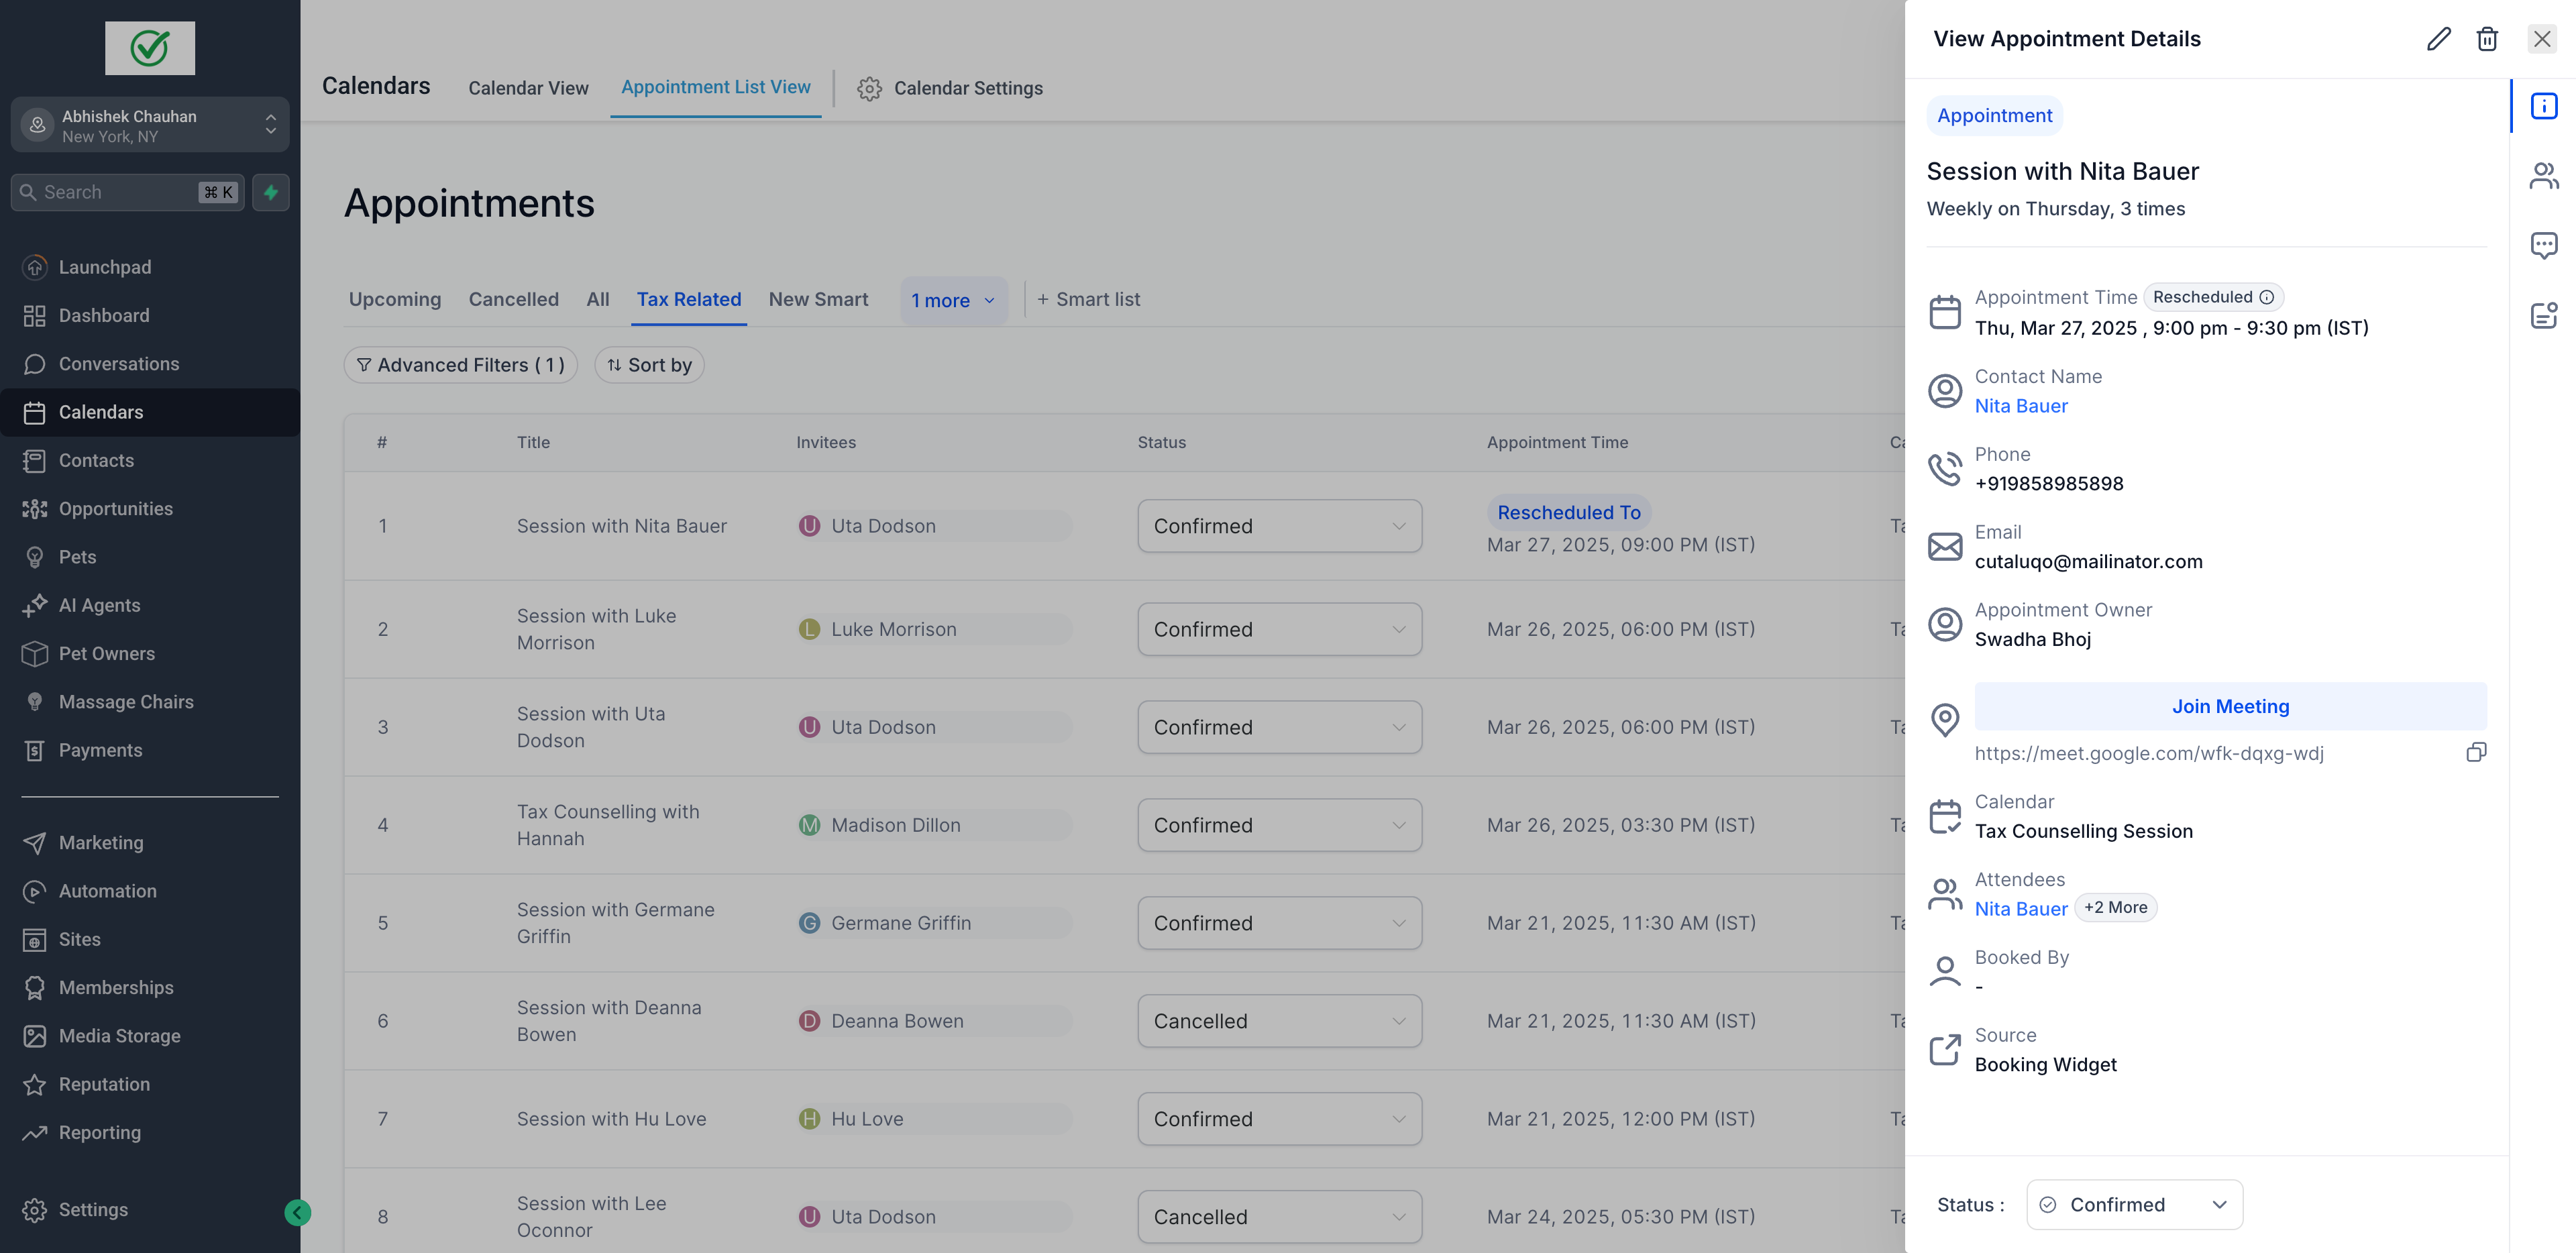Expand the 1 more smart lists dropdown
Screen dimensions: 2576x1253
pyautogui.click(x=953, y=300)
